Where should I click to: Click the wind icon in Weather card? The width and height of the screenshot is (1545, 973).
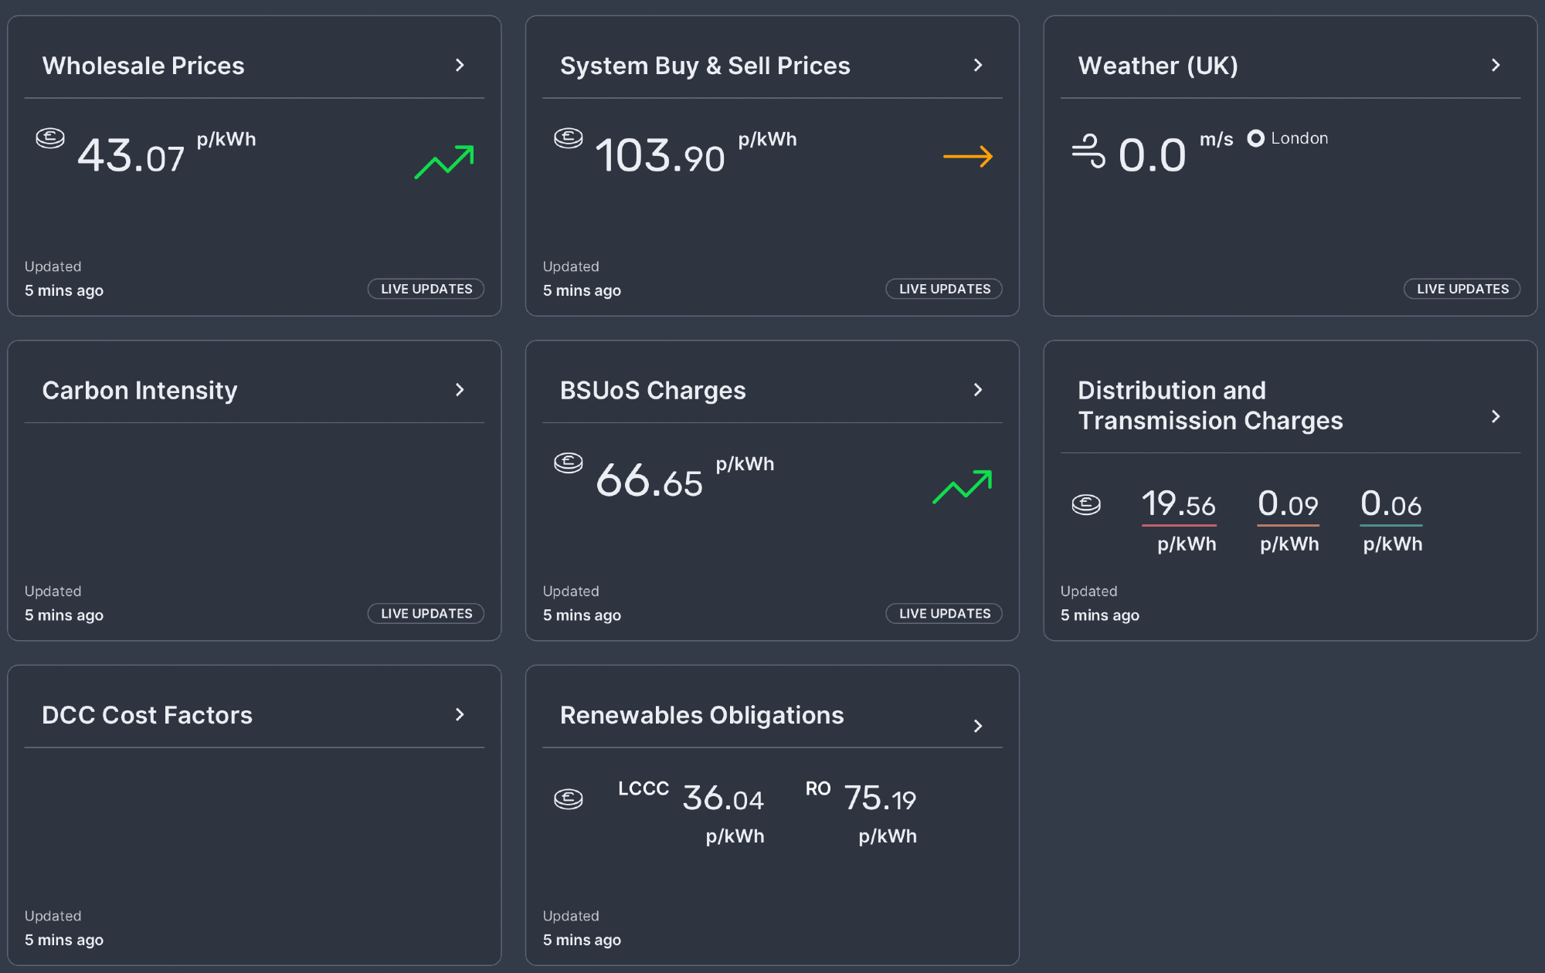[x=1088, y=151]
